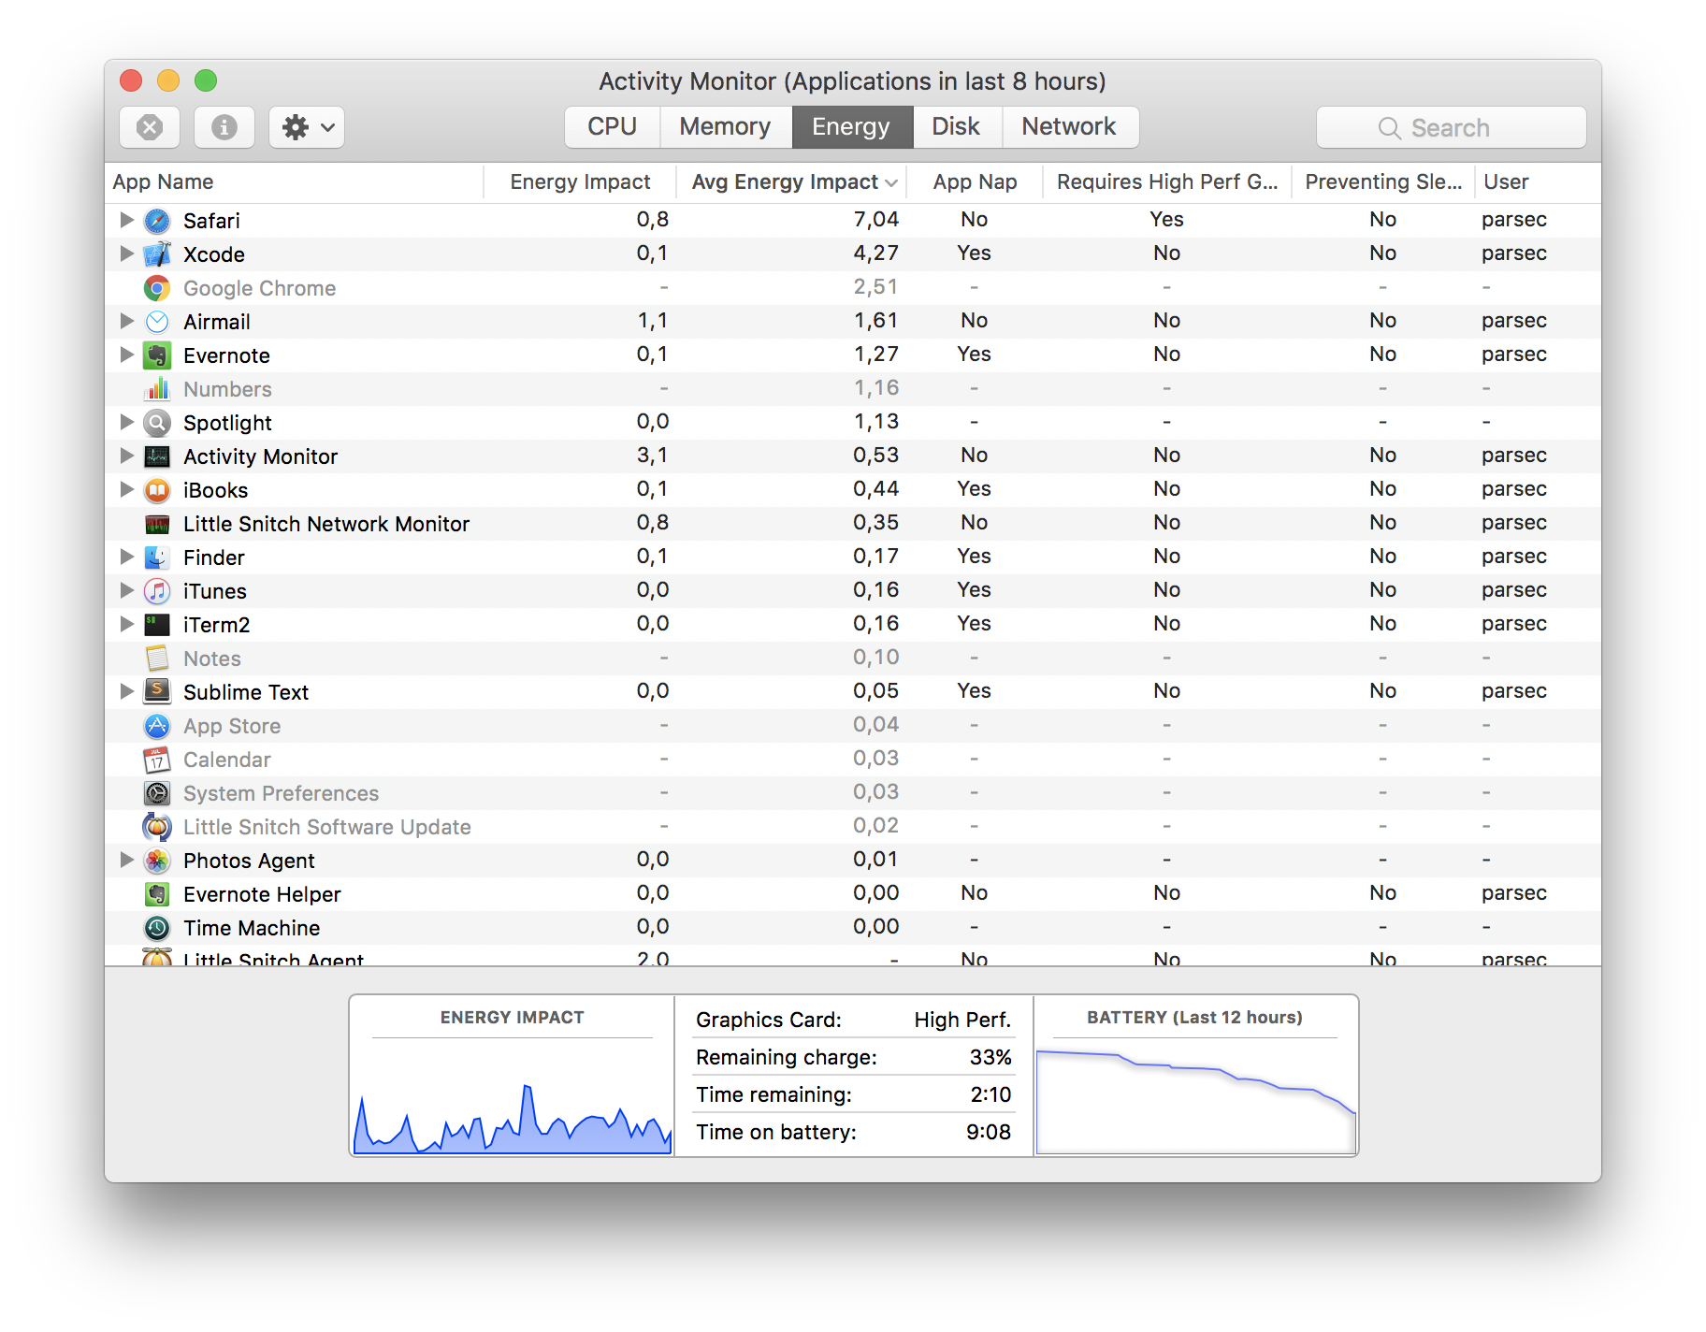Click the Evernote Helper icon
The width and height of the screenshot is (1706, 1332).
click(157, 894)
